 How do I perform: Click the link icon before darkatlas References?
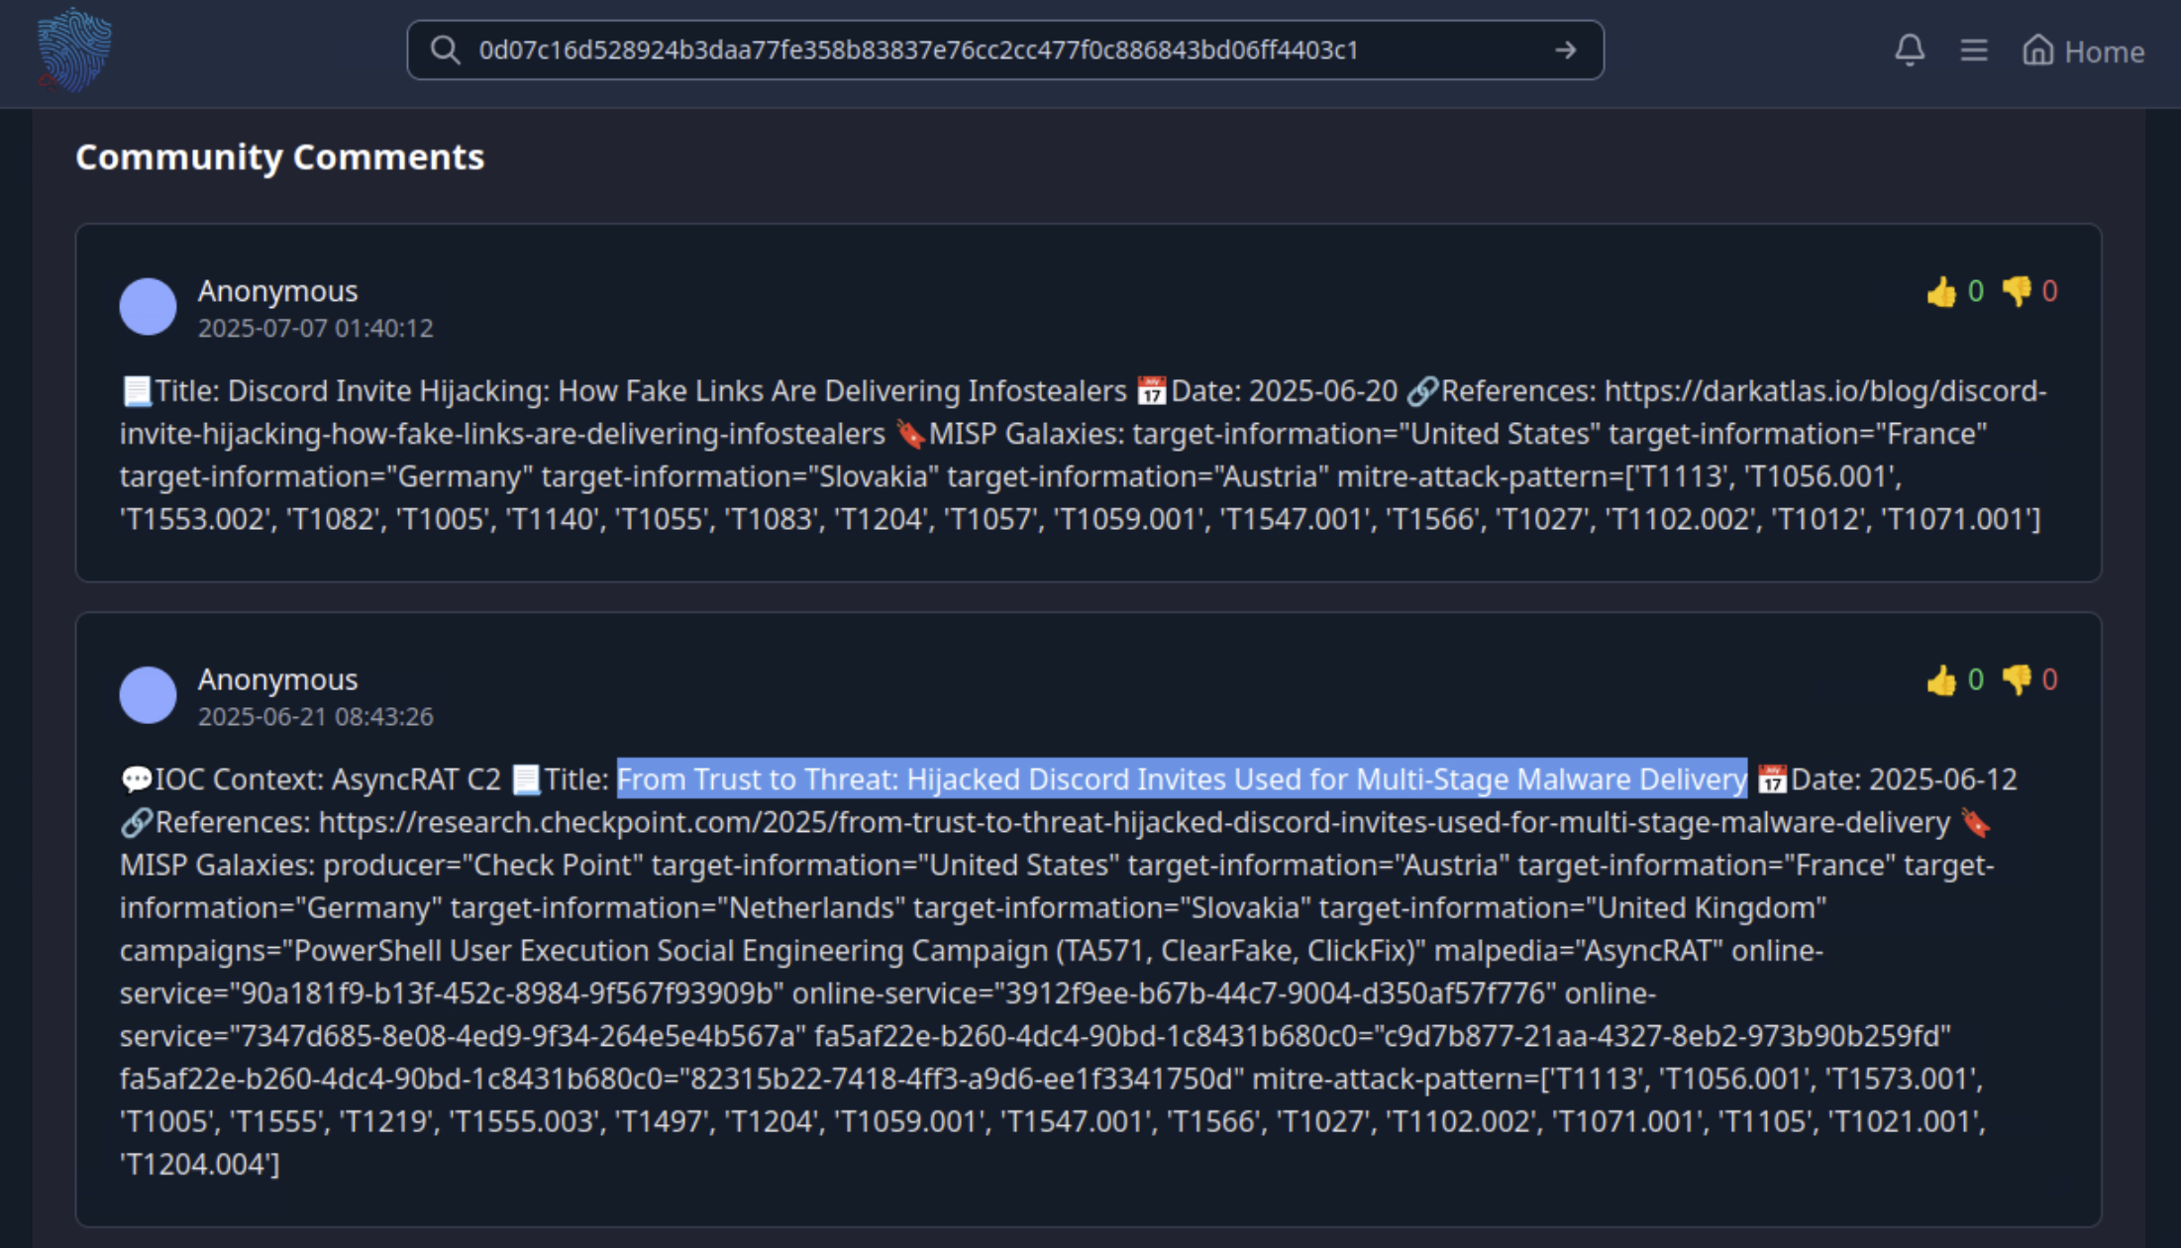[x=1421, y=391]
